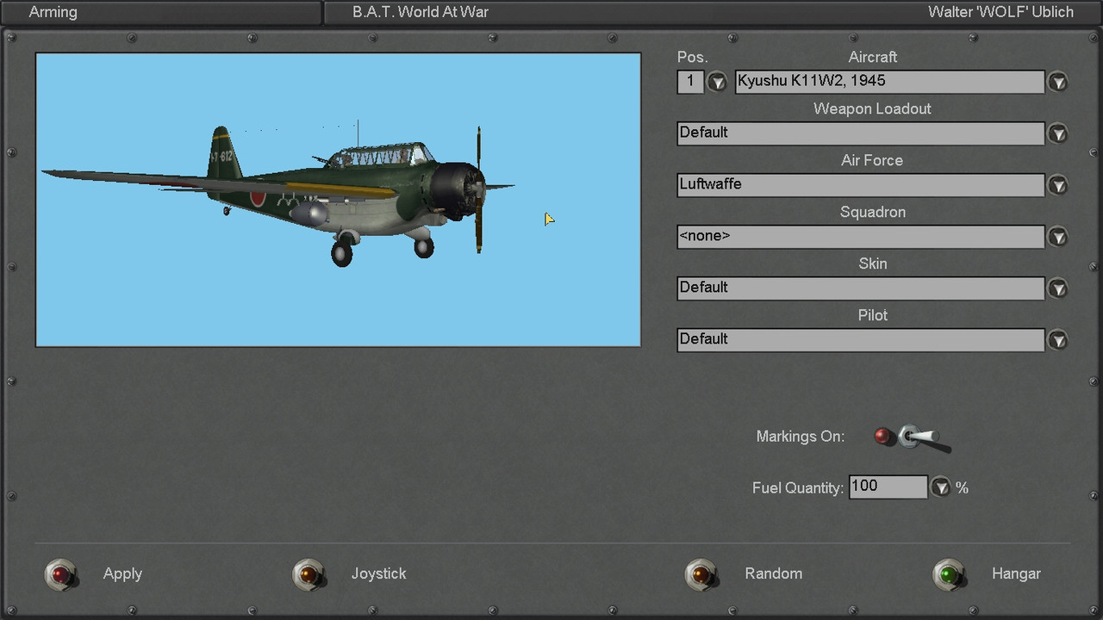Click the red Markings On indicator light
This screenshot has height=620, width=1103.
tap(882, 437)
